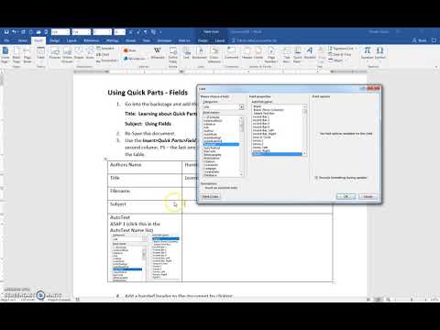Viewport: 440px width, 330px height.
Task: Switch to the Design tab next to Insert
Action: [x=54, y=40]
